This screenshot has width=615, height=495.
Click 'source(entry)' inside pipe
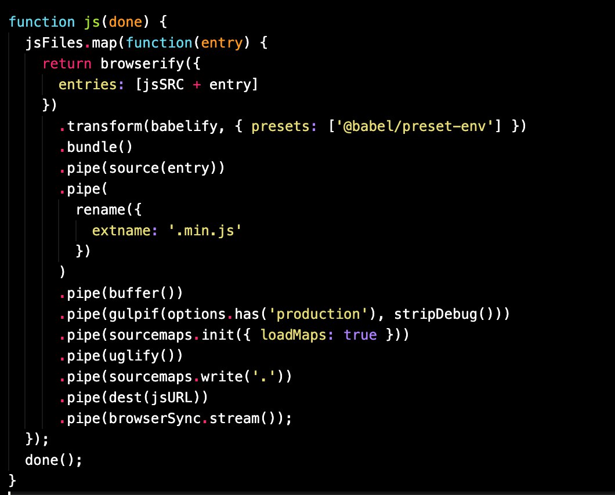(162, 168)
